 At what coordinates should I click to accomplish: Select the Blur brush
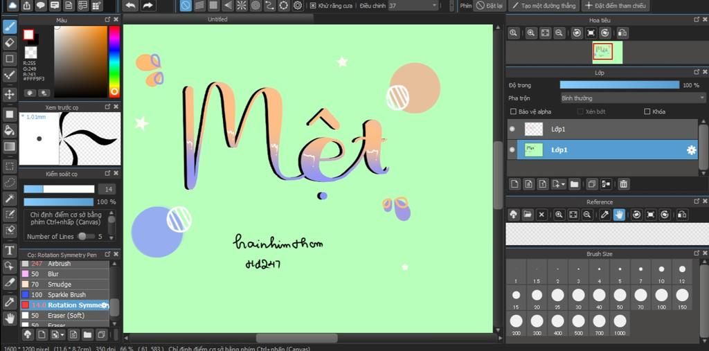pos(64,274)
